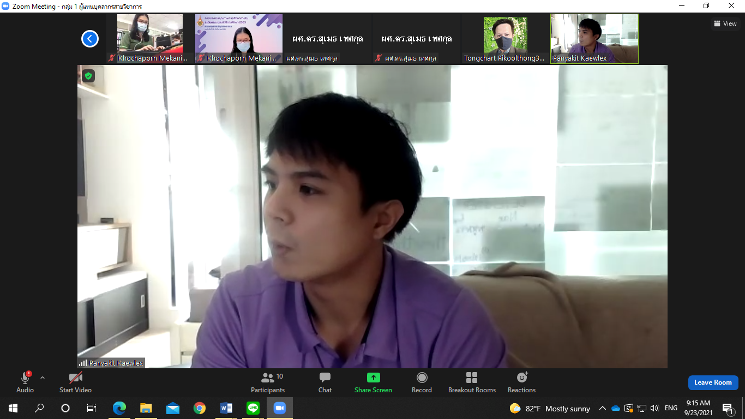Select Panyakit Kaewlex small thumbnail
Image resolution: width=745 pixels, height=419 pixels.
click(x=594, y=39)
